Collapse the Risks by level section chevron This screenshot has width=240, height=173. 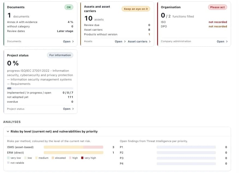[8, 131]
